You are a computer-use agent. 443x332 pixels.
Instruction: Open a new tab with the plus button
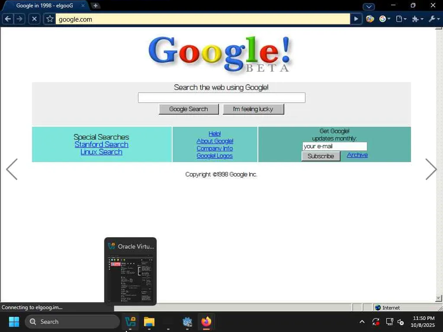[x=96, y=6]
